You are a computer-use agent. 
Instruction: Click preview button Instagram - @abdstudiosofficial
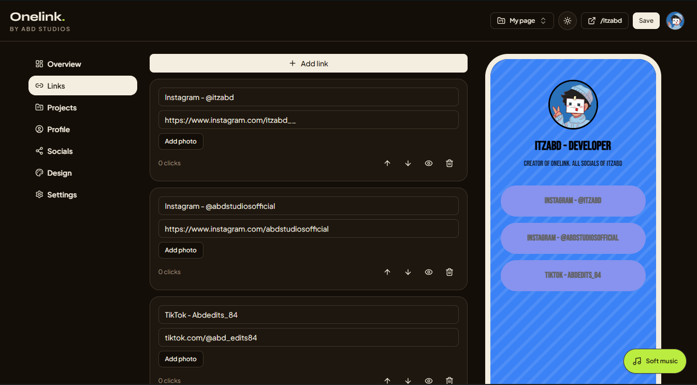pyautogui.click(x=573, y=238)
